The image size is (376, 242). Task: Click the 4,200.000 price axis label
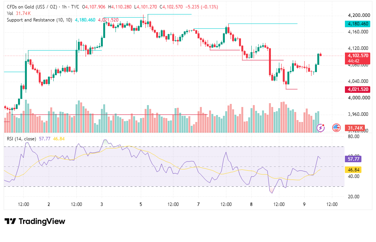click(359, 15)
